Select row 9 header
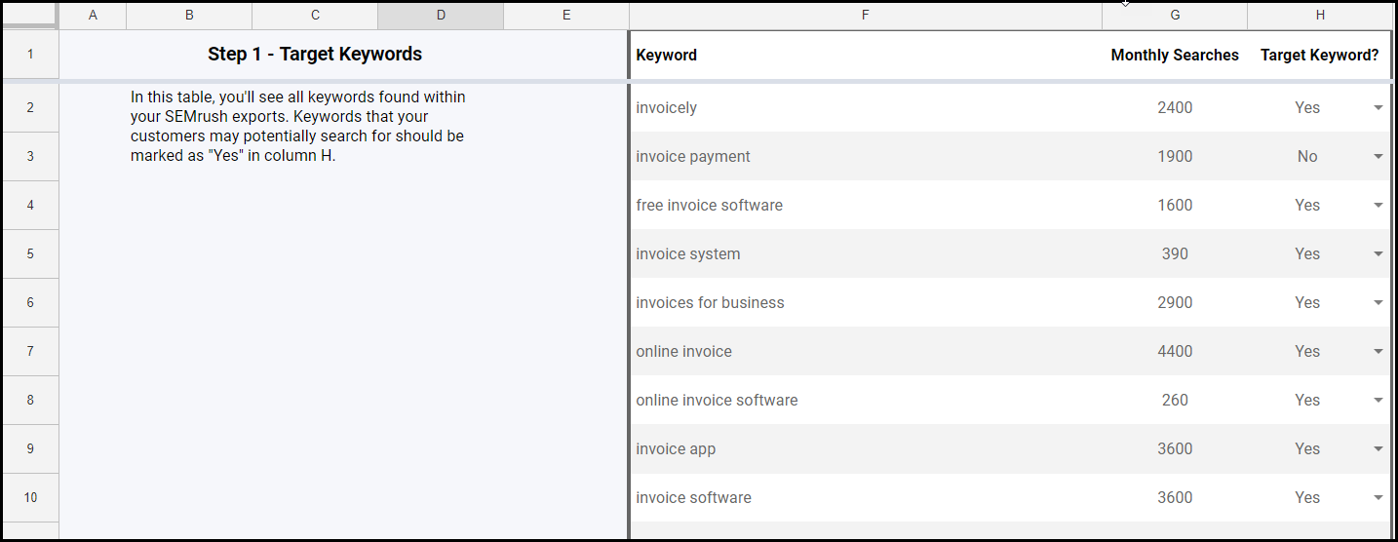This screenshot has height=542, width=1398. (x=30, y=448)
